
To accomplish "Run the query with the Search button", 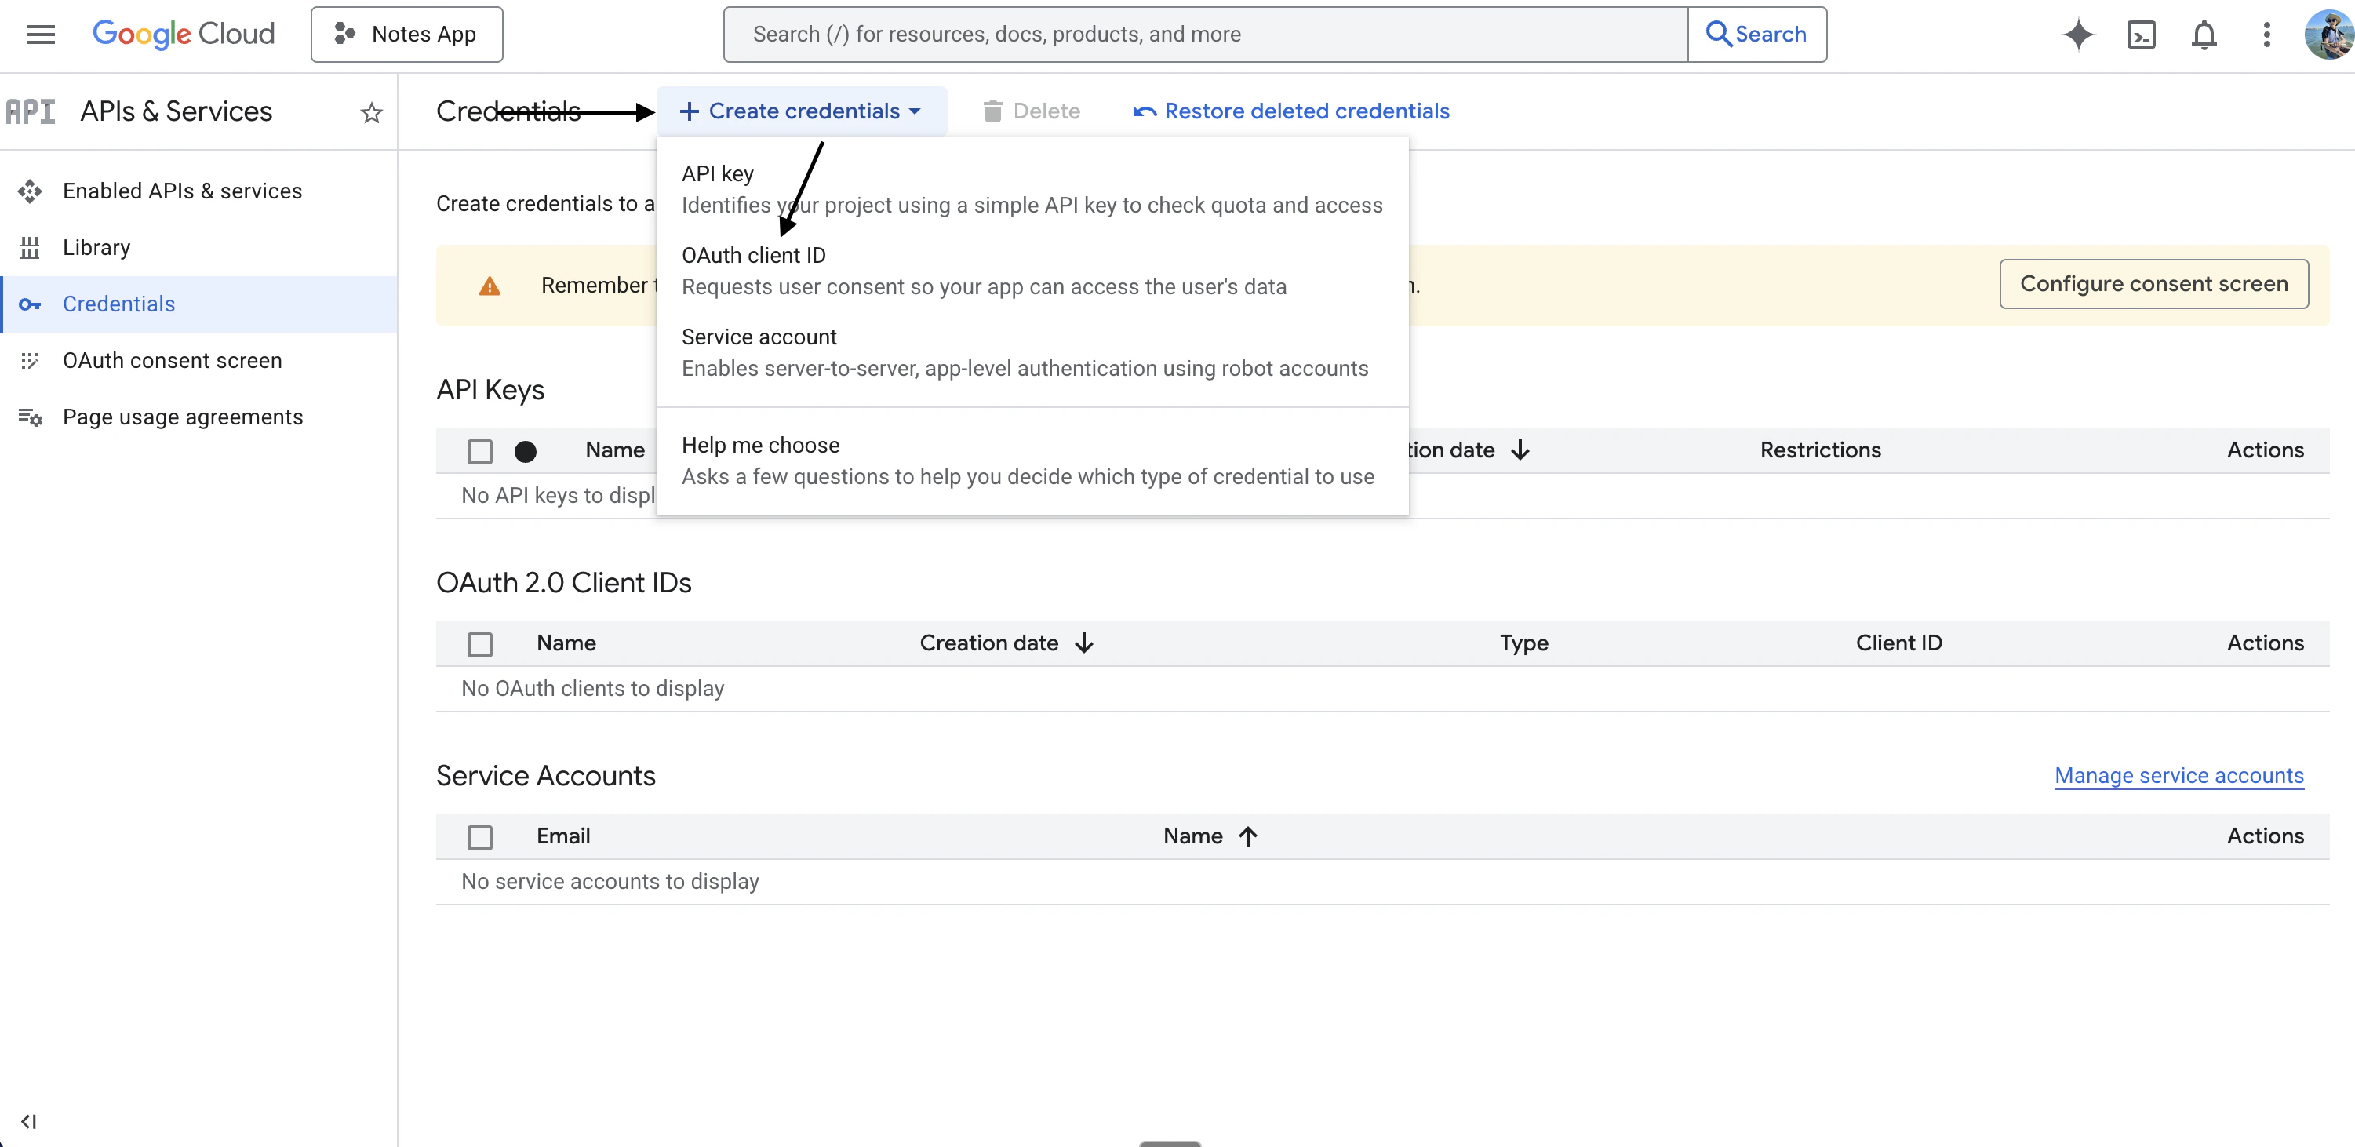I will coord(1756,34).
